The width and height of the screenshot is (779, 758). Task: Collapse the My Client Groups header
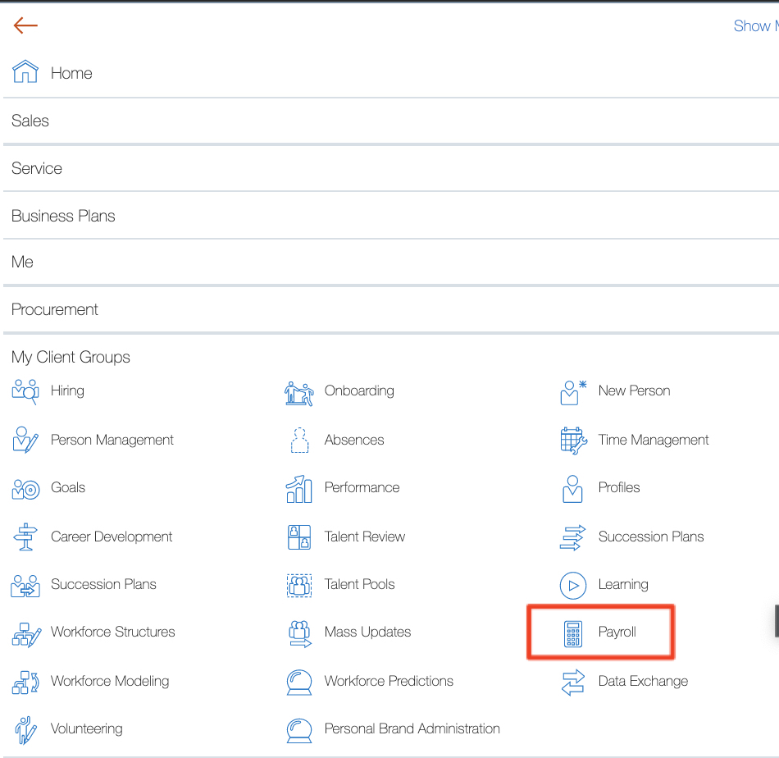[x=71, y=357]
